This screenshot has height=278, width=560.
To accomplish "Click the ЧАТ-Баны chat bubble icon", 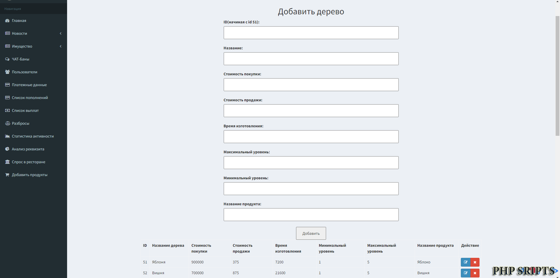I will [7, 59].
